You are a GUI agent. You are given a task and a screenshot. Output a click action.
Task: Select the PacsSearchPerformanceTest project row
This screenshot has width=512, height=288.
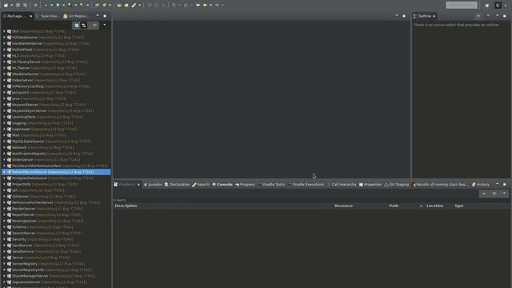[x=56, y=166]
